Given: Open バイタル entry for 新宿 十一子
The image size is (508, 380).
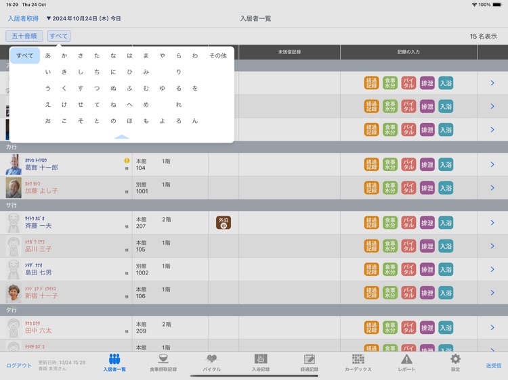Looking at the screenshot, I should (x=408, y=293).
